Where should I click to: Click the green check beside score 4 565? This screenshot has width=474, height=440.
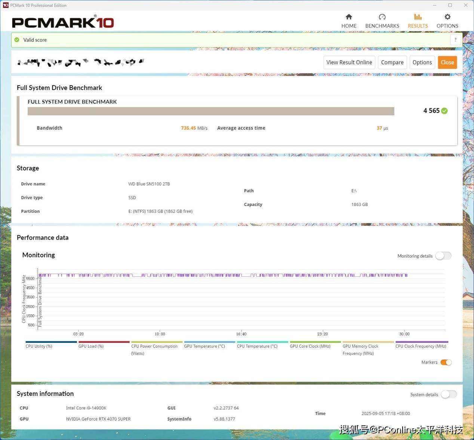444,111
